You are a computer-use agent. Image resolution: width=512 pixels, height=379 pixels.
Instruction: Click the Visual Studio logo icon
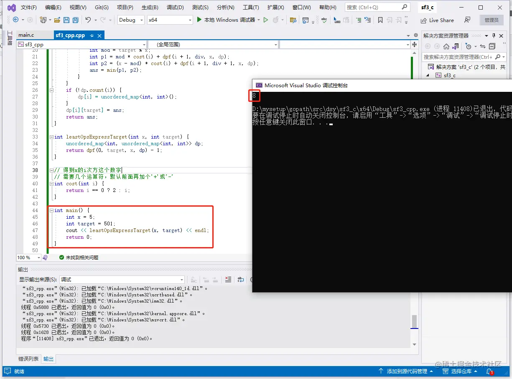pos(12,8)
